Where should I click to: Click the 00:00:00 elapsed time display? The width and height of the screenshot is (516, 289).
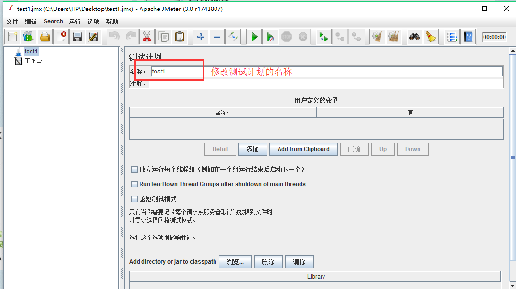pyautogui.click(x=494, y=37)
